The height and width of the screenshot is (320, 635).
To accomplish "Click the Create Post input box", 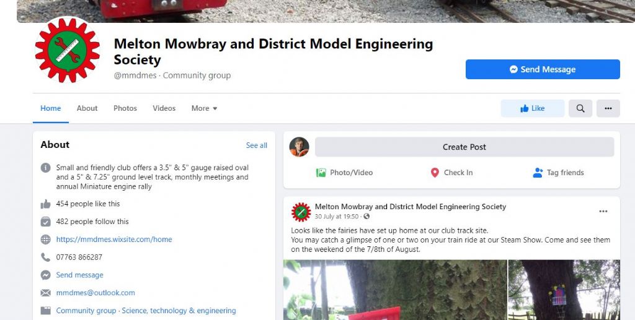I will (x=464, y=147).
